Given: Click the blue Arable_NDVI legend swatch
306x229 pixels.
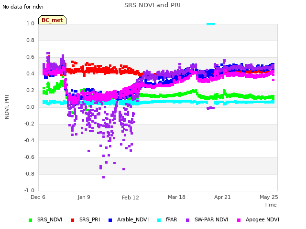Looking at the screenshot, I should click(x=110, y=220).
